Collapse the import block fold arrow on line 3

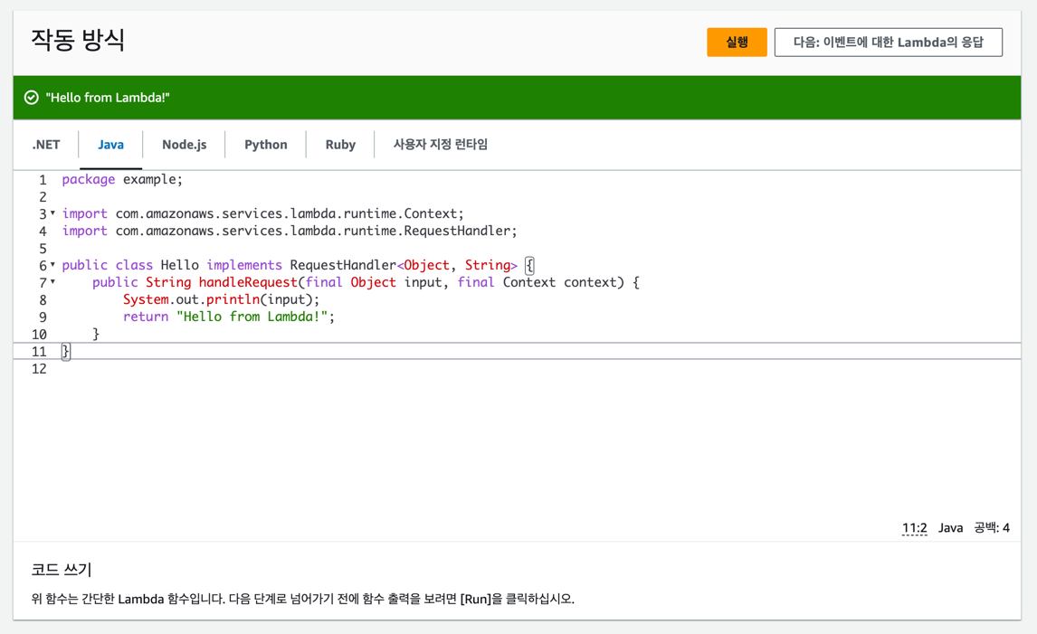pyautogui.click(x=52, y=213)
